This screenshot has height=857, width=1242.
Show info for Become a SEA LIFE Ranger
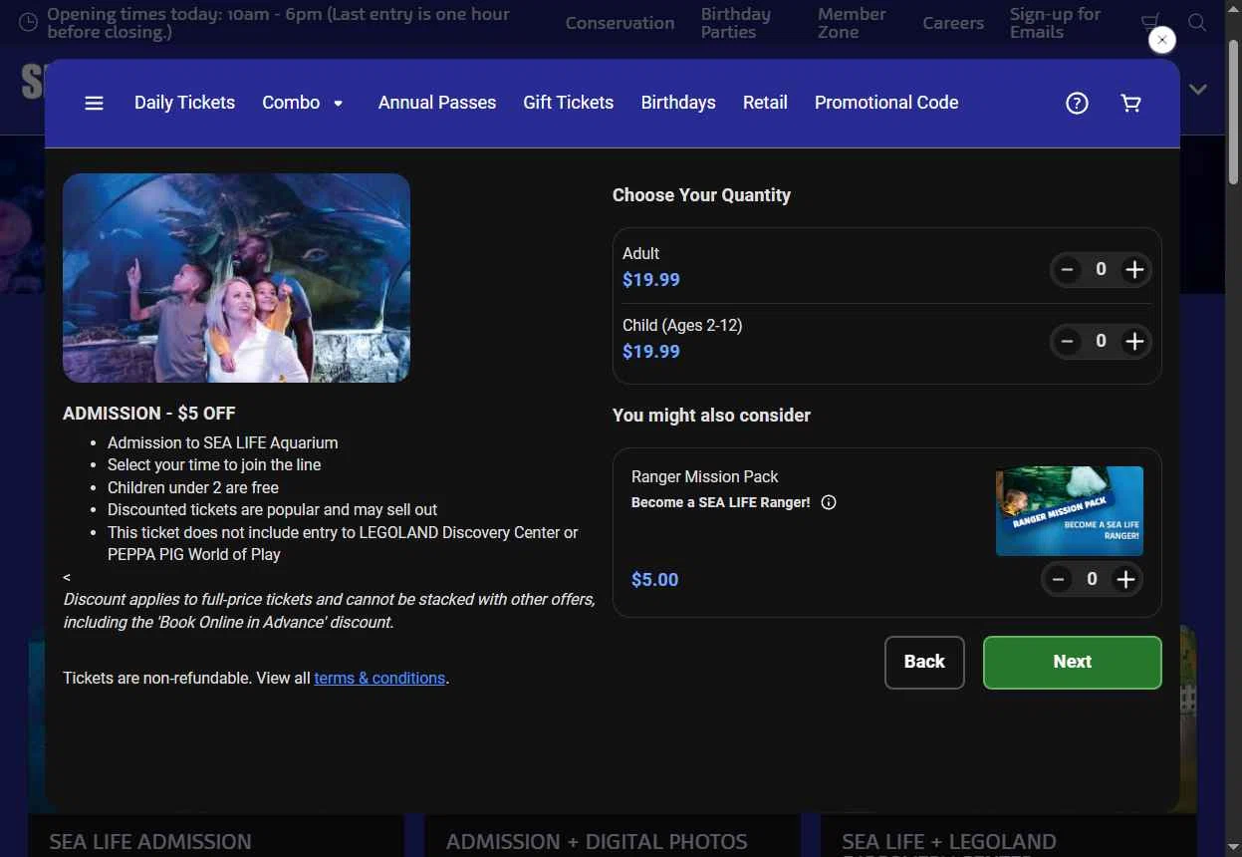click(x=829, y=502)
